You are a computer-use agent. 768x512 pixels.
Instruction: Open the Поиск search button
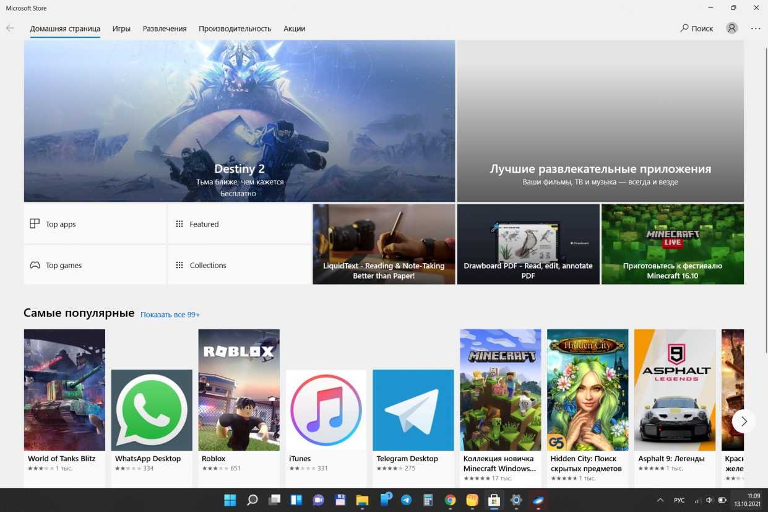tap(697, 28)
